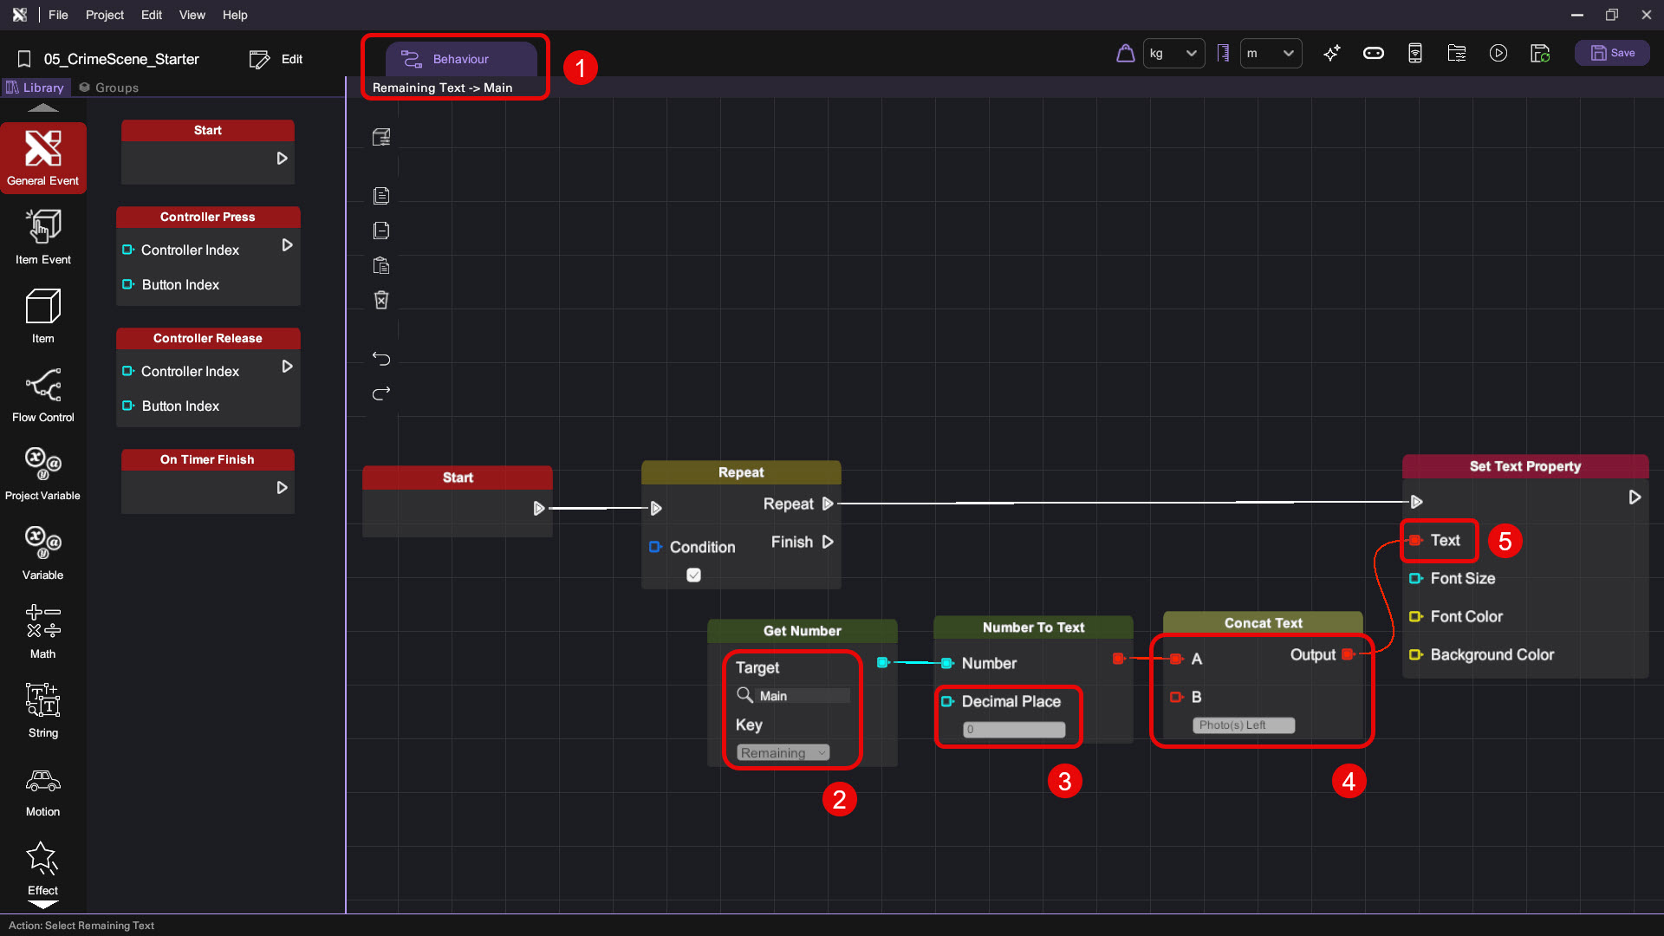The height and width of the screenshot is (936, 1664).
Task: Click the Font Color input port
Action: [x=1414, y=616]
